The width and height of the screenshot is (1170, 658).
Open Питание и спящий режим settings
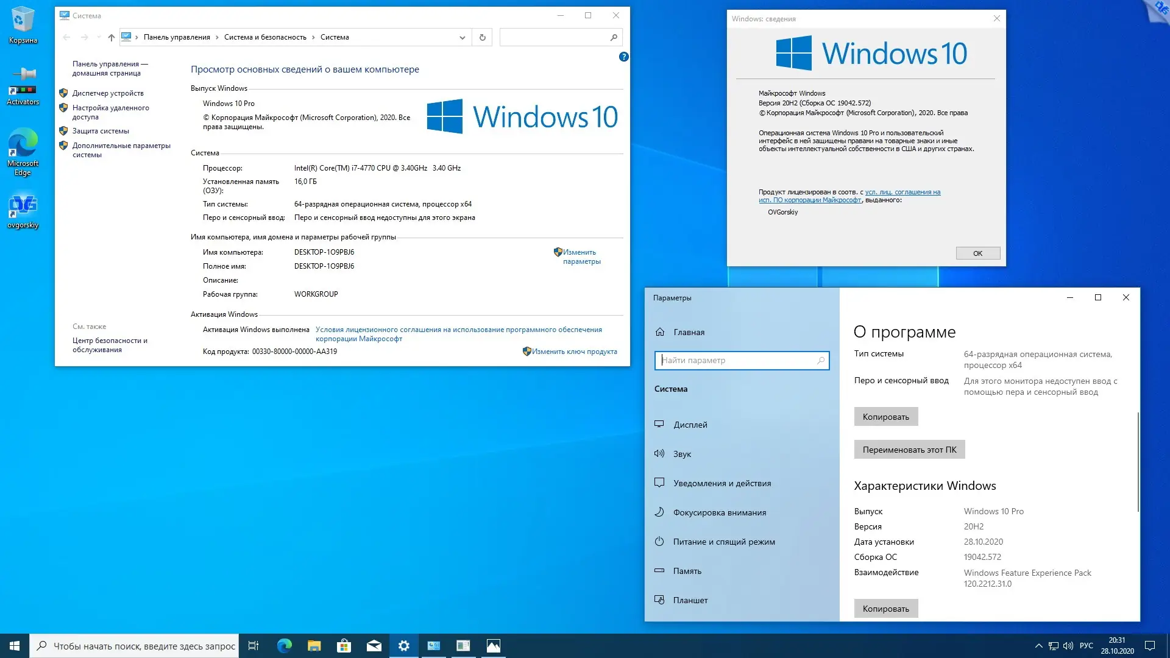pyautogui.click(x=723, y=542)
